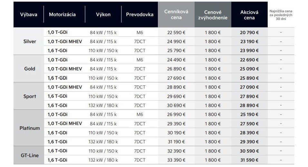Click the 25 890 € Gold promotional price
308x167 pixels.
tap(249, 78)
